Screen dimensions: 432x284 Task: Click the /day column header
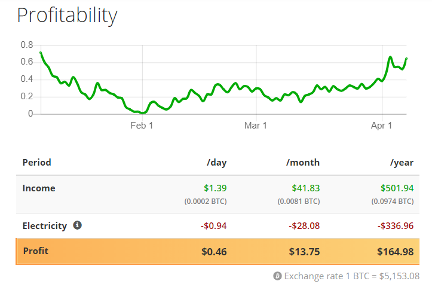pos(216,162)
